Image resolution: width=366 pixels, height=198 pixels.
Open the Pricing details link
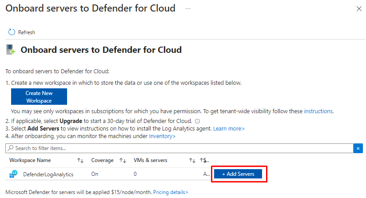pyautogui.click(x=171, y=192)
